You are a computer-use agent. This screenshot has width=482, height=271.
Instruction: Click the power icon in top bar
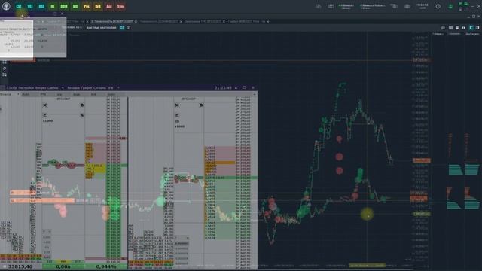coord(438,6)
